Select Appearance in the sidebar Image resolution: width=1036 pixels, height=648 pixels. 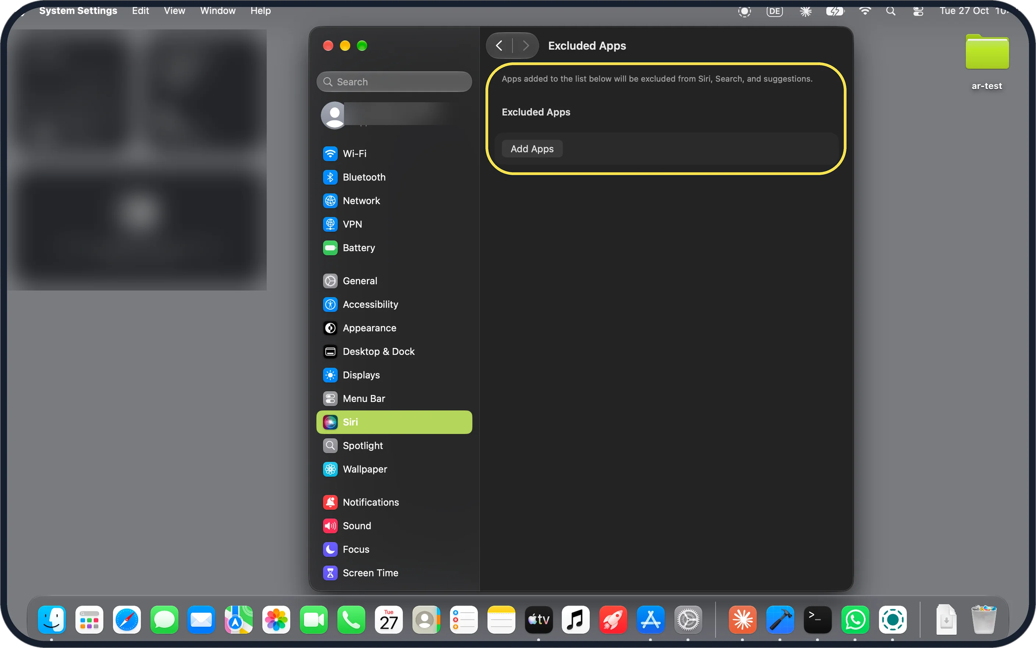point(394,328)
